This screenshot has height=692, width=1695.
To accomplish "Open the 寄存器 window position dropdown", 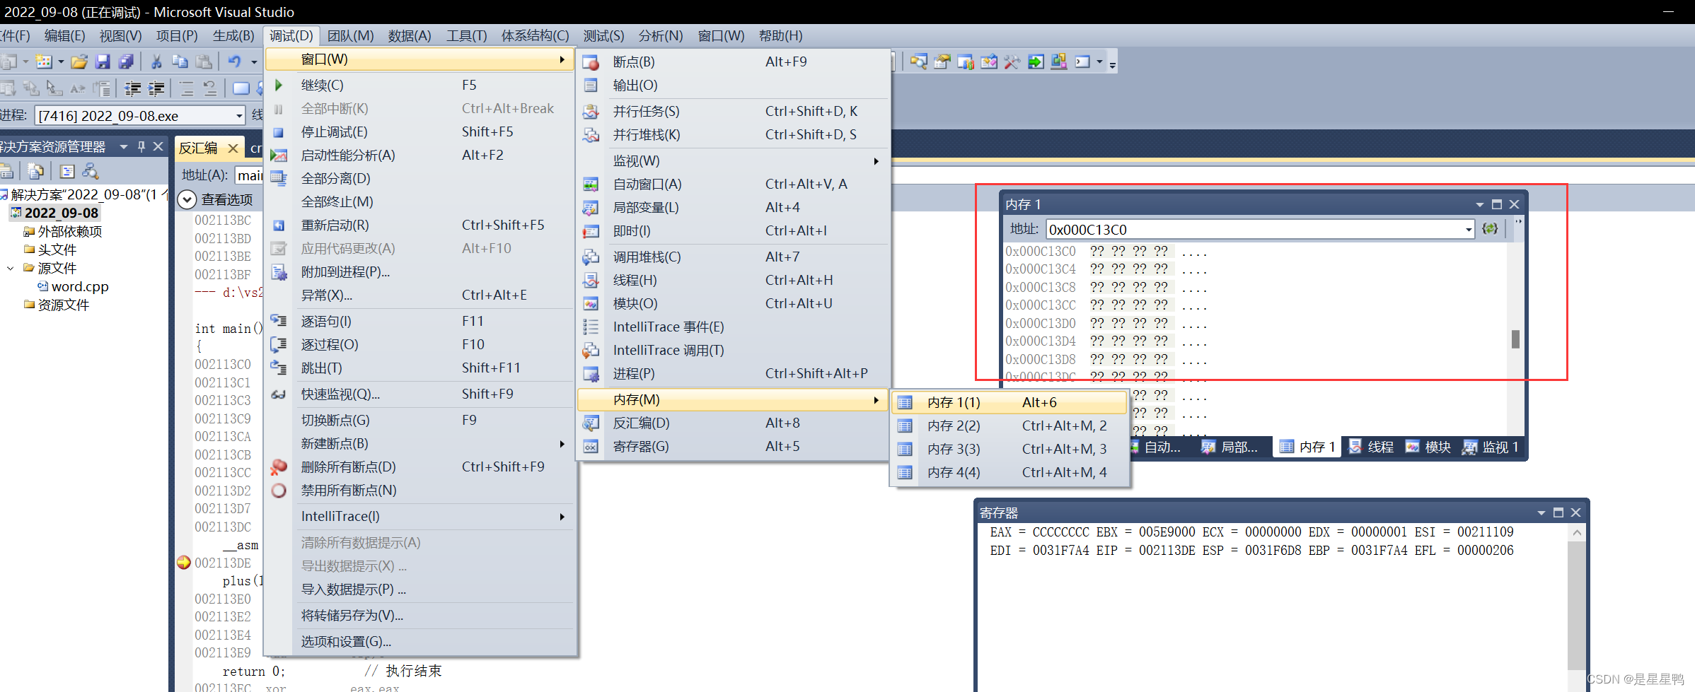I will [1541, 512].
